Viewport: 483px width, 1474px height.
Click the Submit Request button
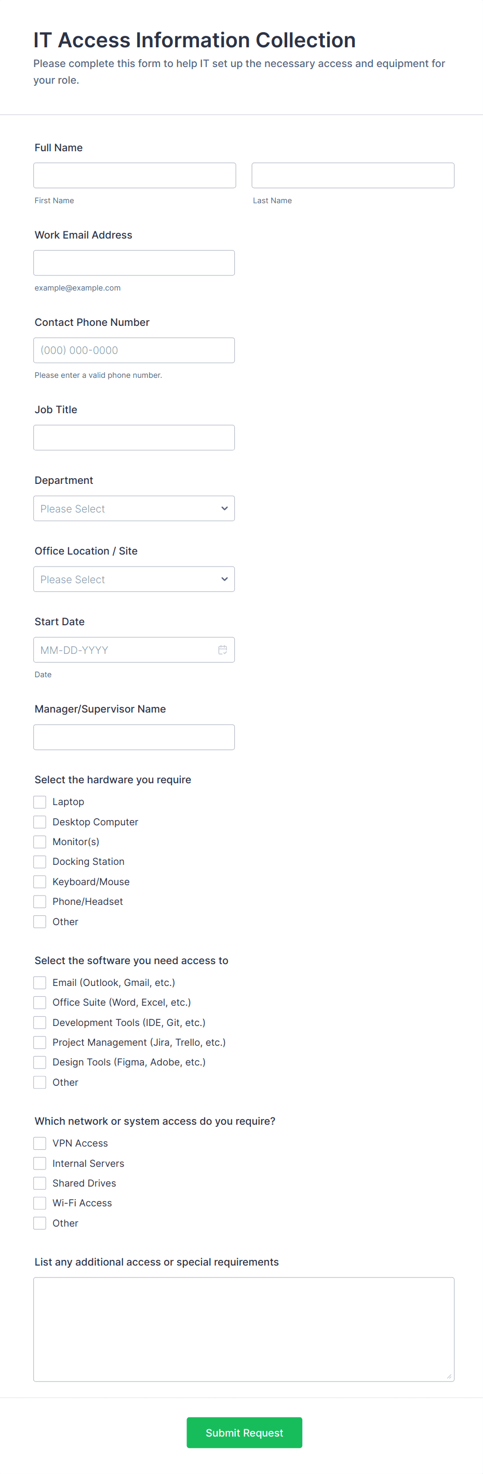tap(244, 1432)
